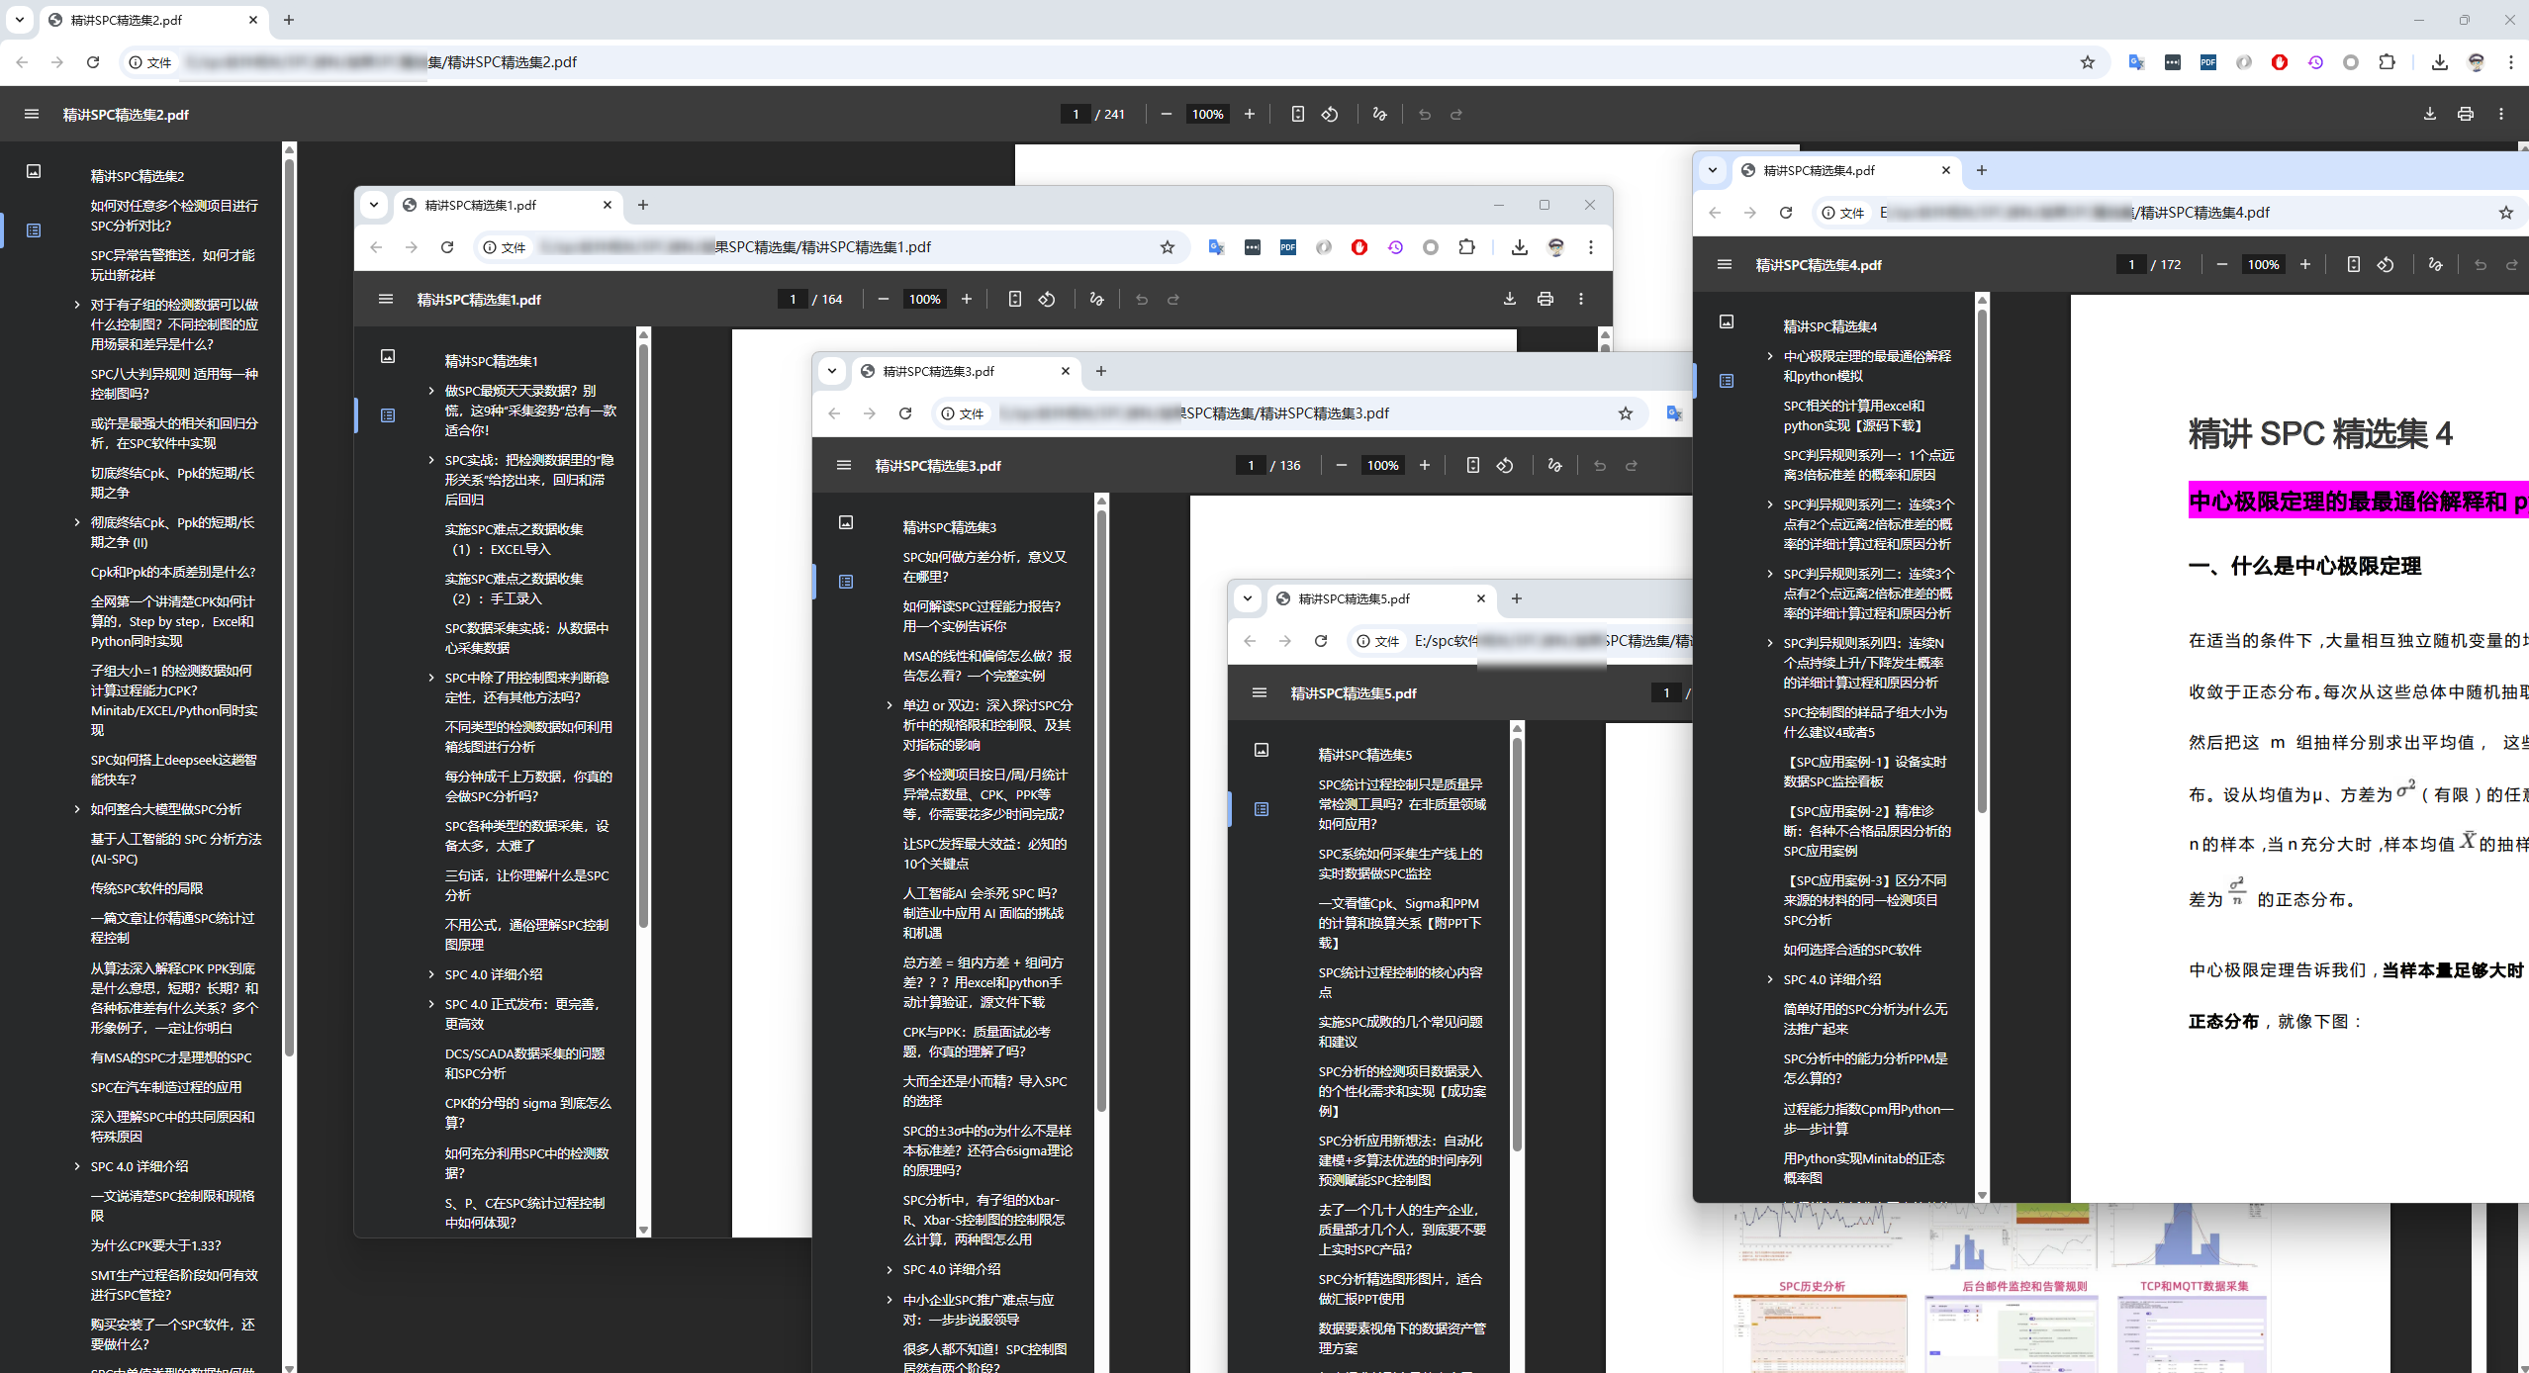Toggle sidebar in 精讲SPC精选集2.pdf viewer
The height and width of the screenshot is (1373, 2529).
click(32, 114)
